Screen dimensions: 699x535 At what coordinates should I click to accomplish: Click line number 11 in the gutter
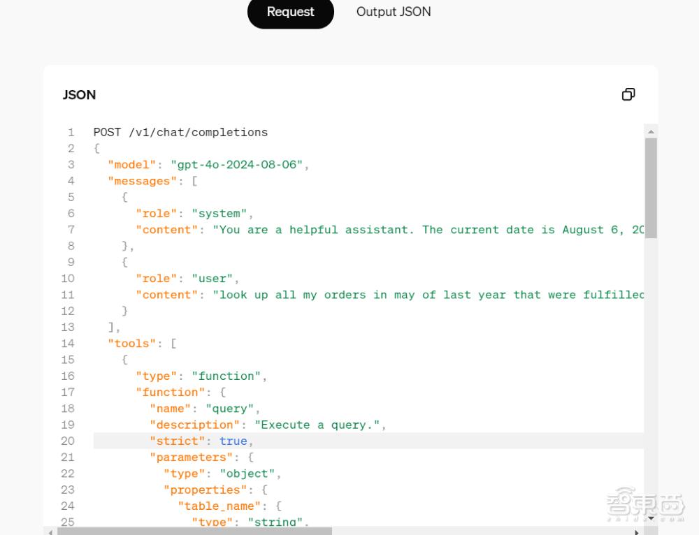click(x=68, y=295)
